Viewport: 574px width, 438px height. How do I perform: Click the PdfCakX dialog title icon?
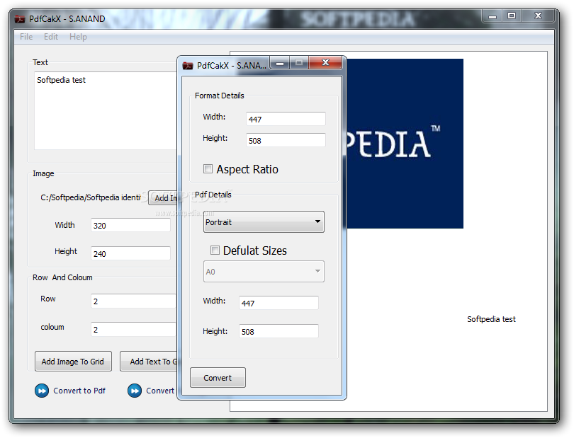click(x=188, y=66)
